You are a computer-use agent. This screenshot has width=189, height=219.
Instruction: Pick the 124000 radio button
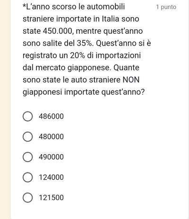28,177
